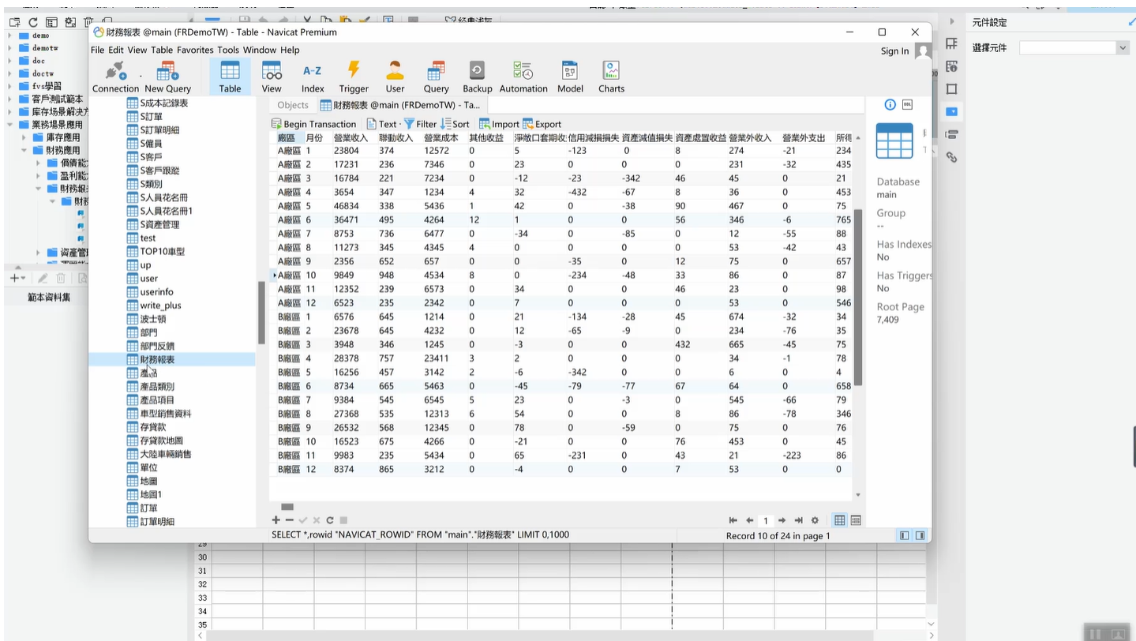Click the hyperlink icon in right sidebar

coord(951,157)
